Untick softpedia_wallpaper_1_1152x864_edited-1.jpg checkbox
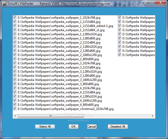This screenshot has height=139, width=168. (15, 26)
